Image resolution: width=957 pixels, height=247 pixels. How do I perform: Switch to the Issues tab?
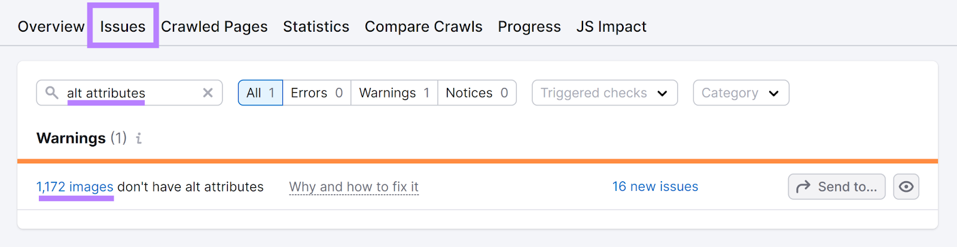tap(123, 26)
